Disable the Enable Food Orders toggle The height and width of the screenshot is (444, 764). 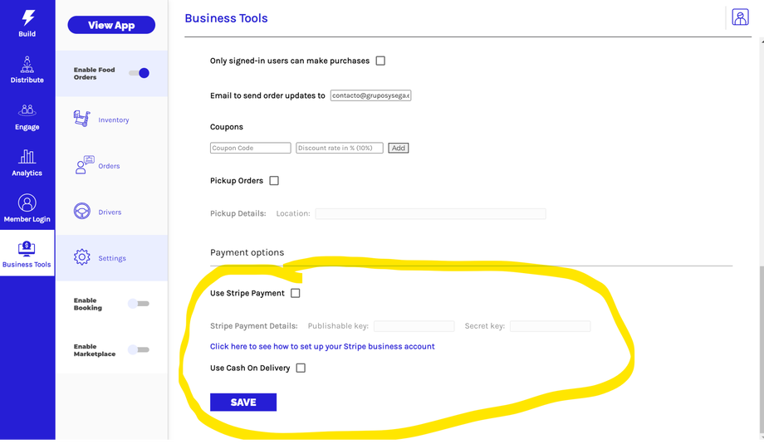(139, 73)
